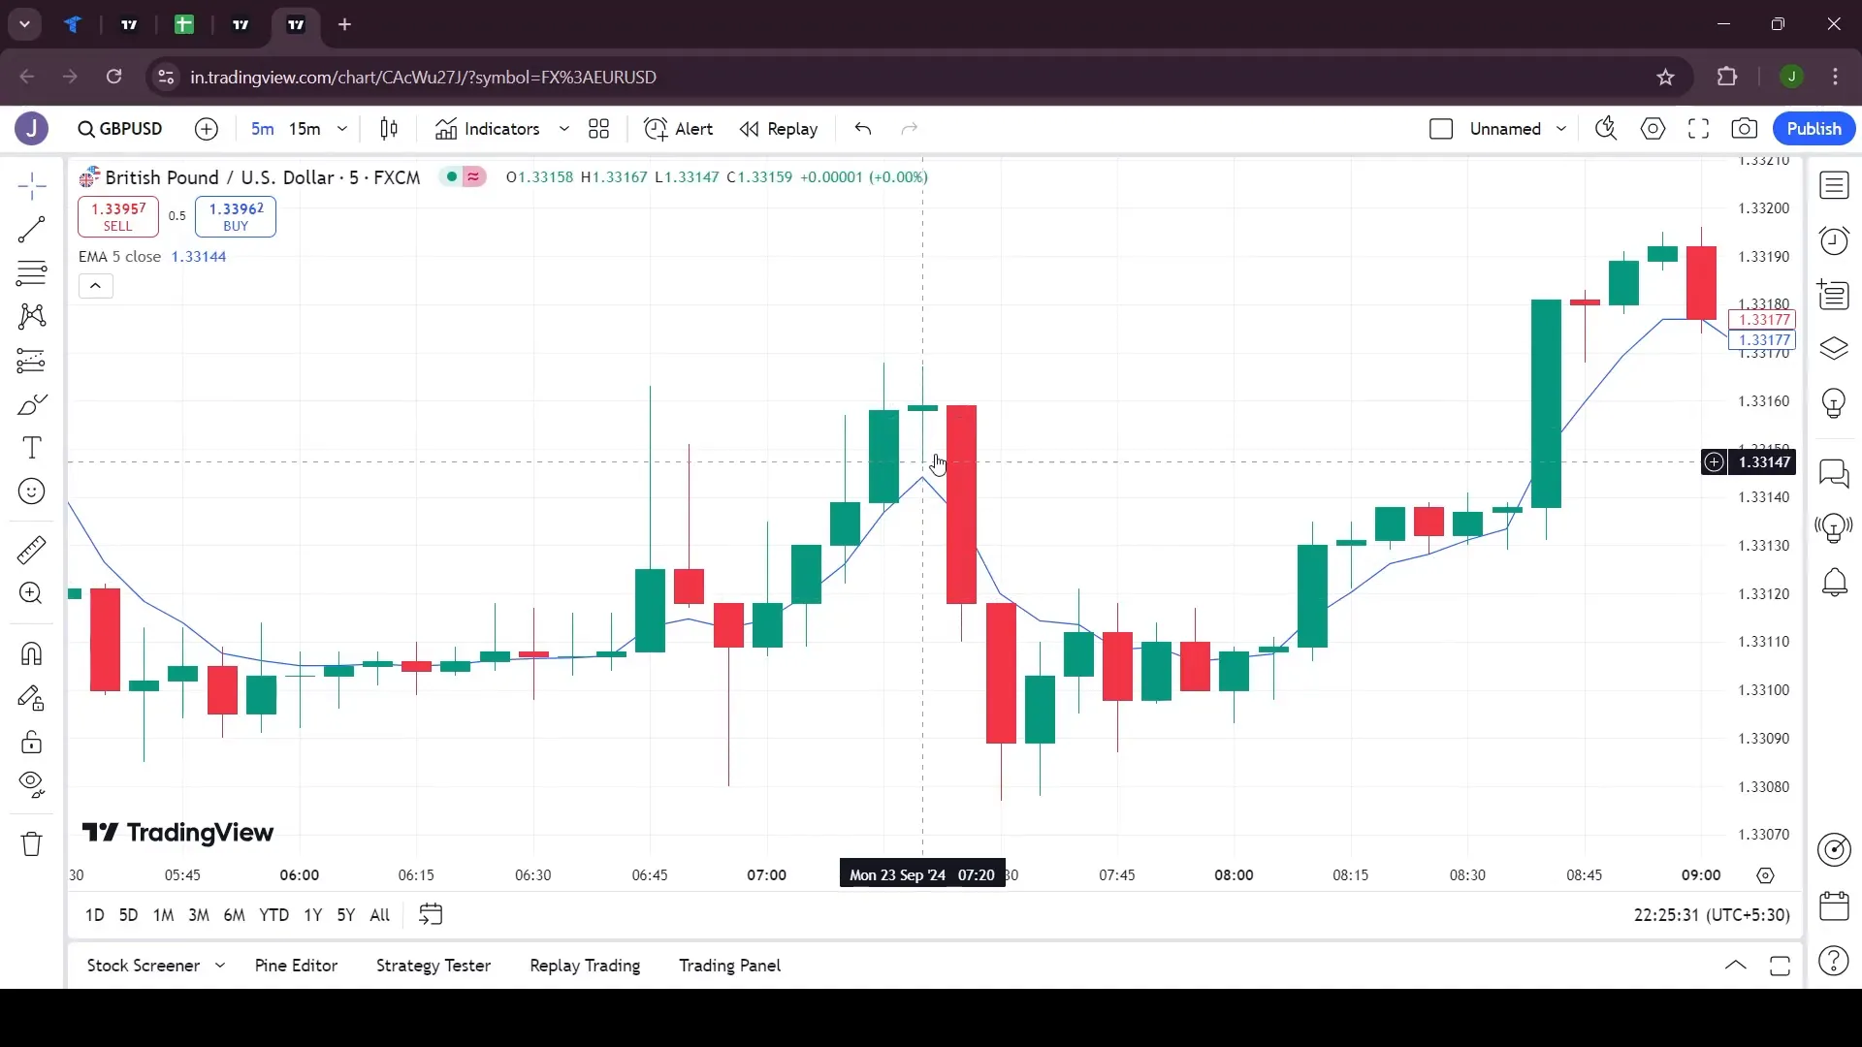
Task: Click the 1.33962 BUY button
Action: click(236, 216)
